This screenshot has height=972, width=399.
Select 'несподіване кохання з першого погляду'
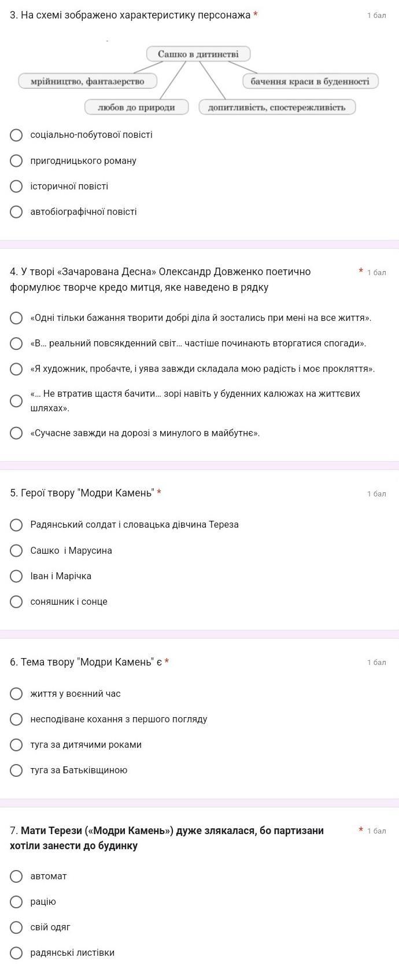coord(17,719)
